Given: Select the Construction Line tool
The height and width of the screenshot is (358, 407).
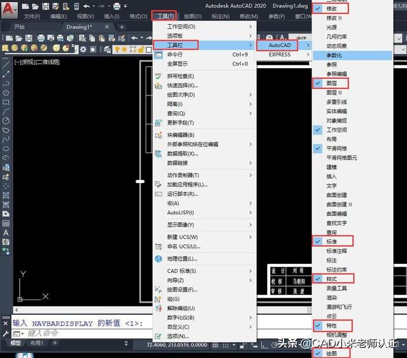Looking at the screenshot, I should click(6, 74).
